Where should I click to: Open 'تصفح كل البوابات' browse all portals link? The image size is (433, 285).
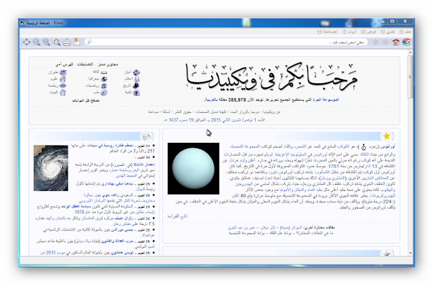[86, 100]
